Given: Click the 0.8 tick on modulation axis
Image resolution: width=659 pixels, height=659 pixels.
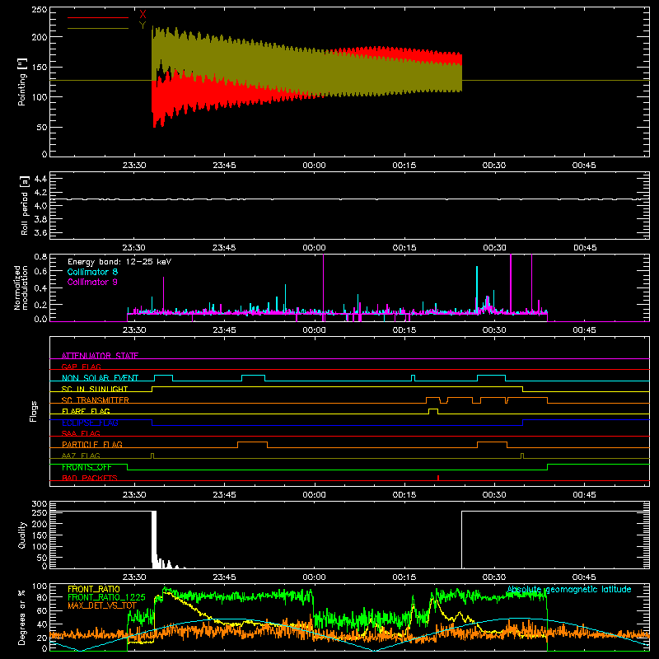Looking at the screenshot, I should pos(40,256).
